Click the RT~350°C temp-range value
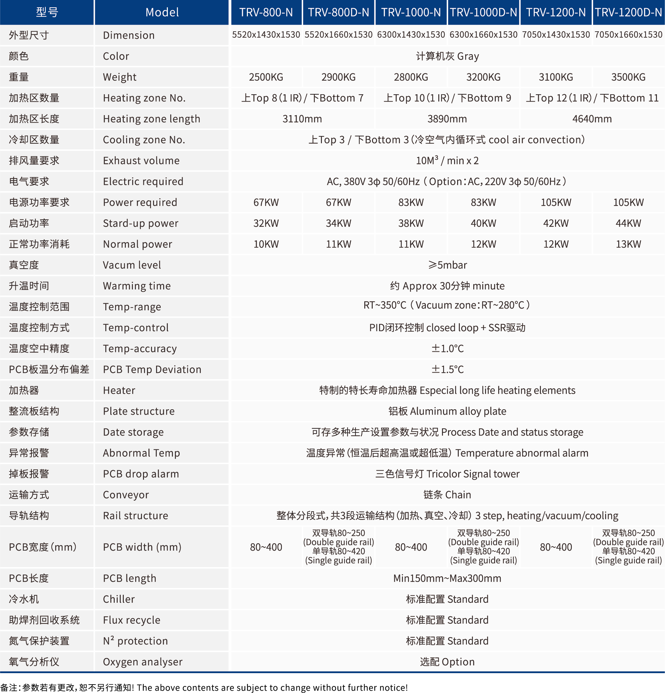 pos(447,305)
